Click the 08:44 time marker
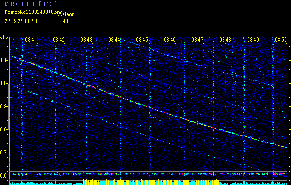This screenshot has width=291, height=185. point(114,40)
